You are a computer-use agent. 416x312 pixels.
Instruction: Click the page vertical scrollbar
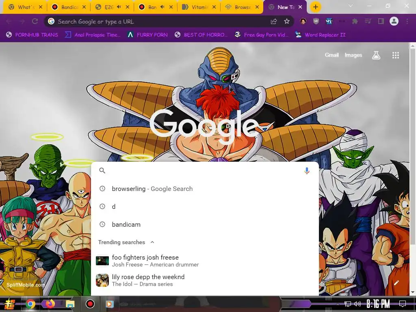coord(412,146)
